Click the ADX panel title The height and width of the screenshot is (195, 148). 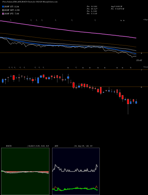(56, 146)
